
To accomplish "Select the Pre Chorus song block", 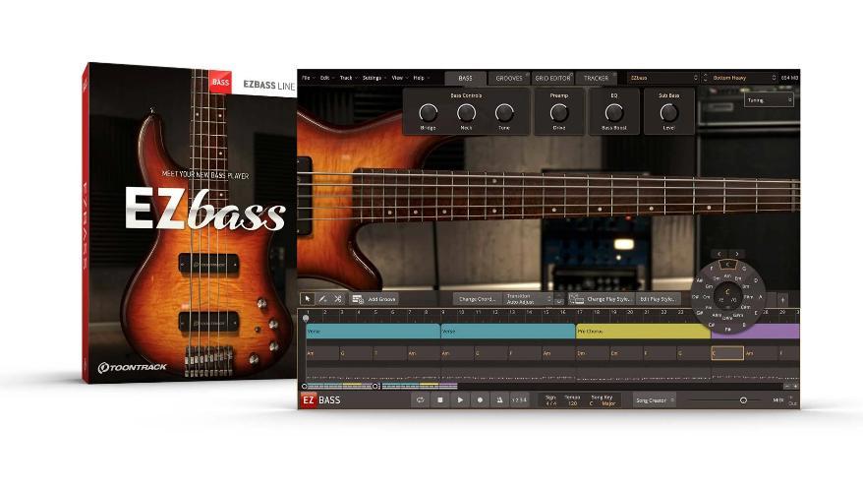I will pos(644,331).
